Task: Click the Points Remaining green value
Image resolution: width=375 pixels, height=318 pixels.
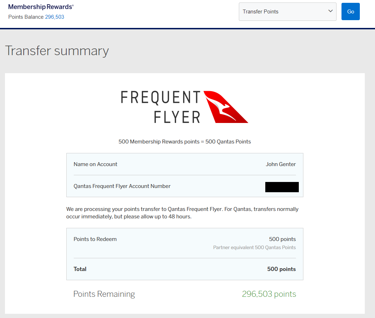Action: (x=269, y=294)
